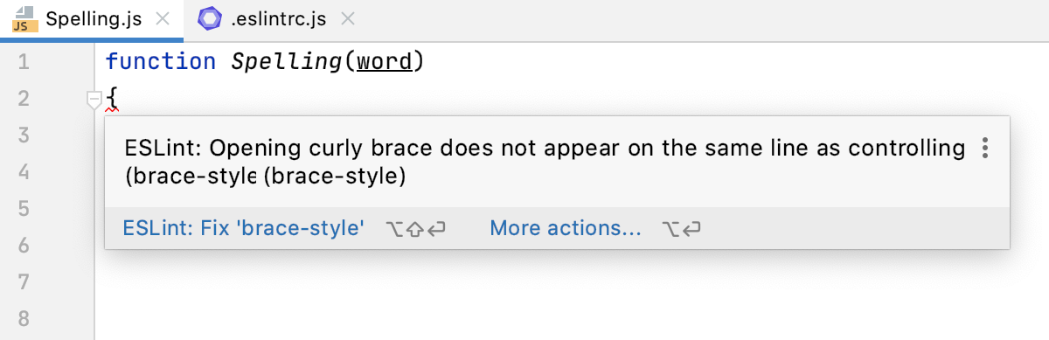1049x340 pixels.
Task: Close the Spelling.js tab
Action: [x=163, y=19]
